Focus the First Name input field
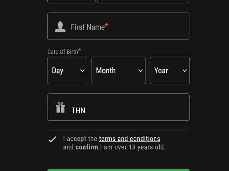Viewport: 229px width, 171px height. (118, 26)
